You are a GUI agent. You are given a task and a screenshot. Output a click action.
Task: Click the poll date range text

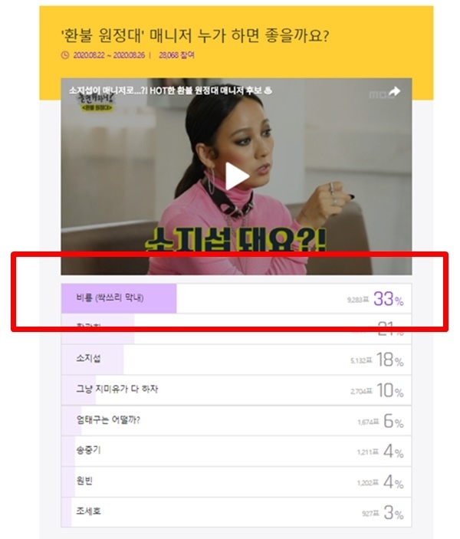coord(109,55)
